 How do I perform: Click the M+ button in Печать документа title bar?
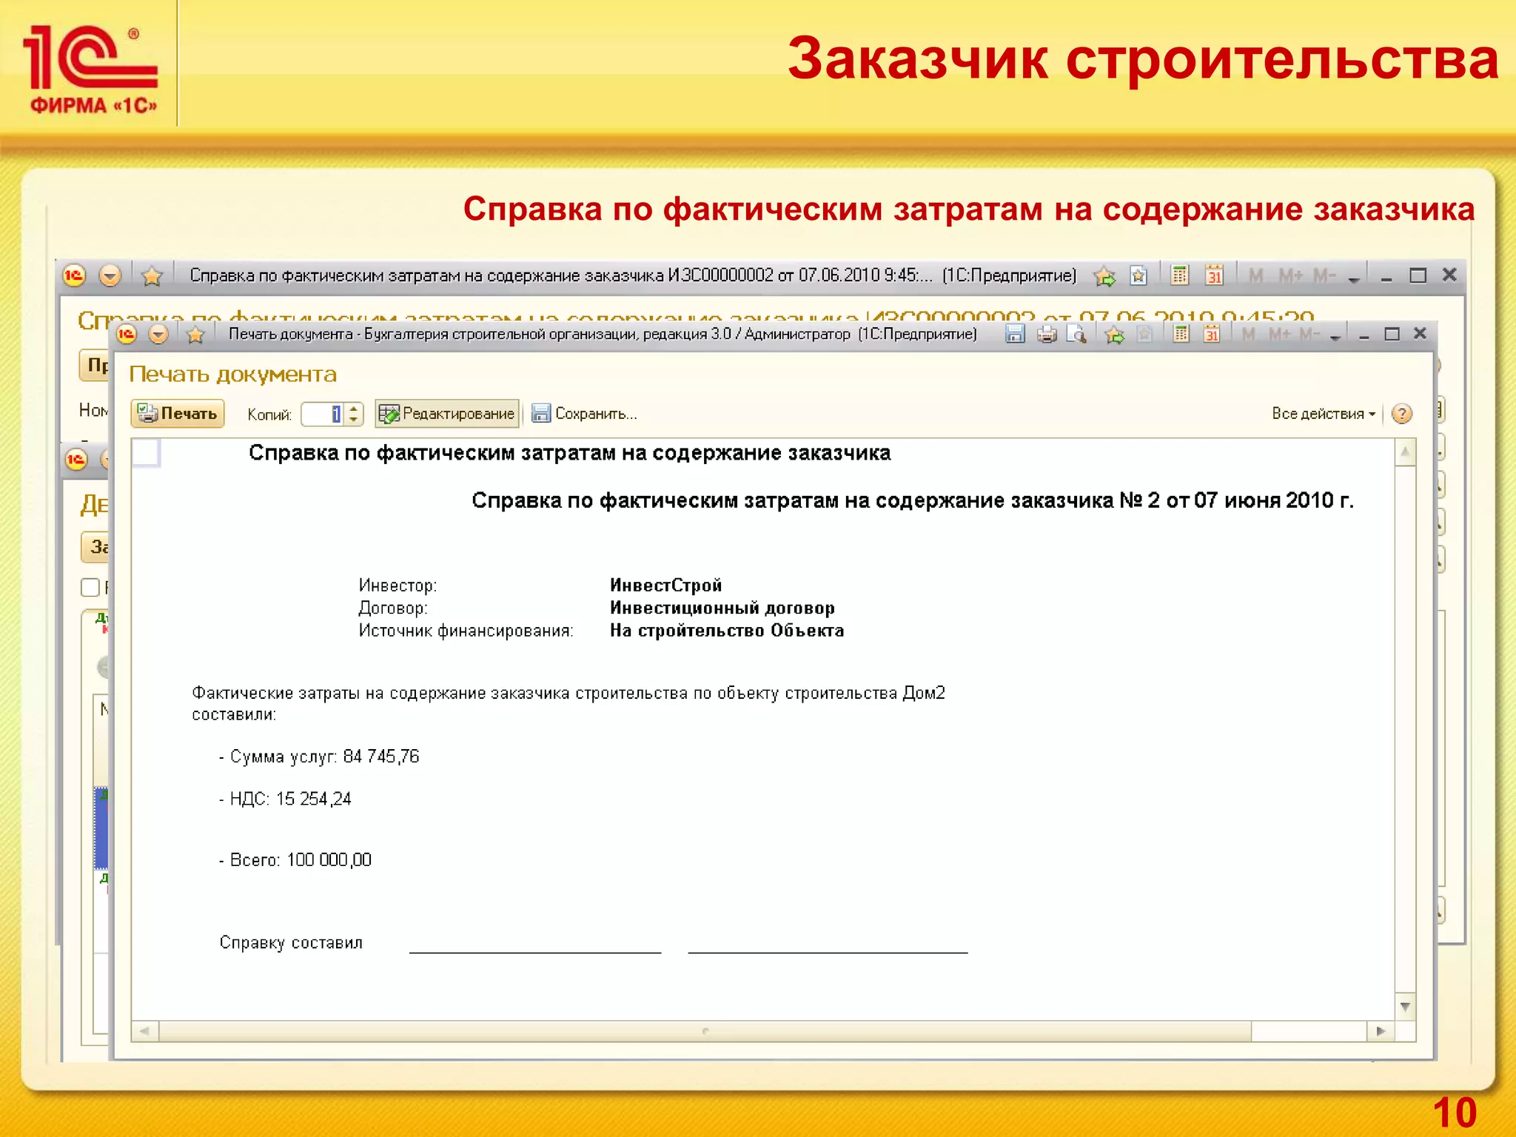coord(1279,335)
